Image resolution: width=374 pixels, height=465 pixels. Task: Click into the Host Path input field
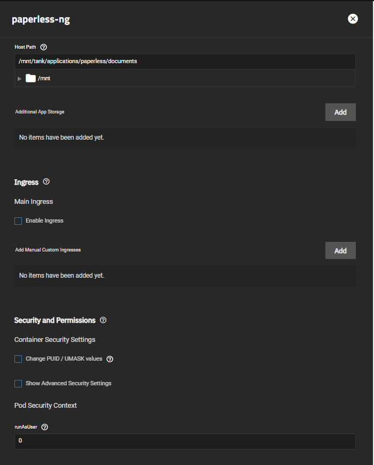click(x=185, y=62)
